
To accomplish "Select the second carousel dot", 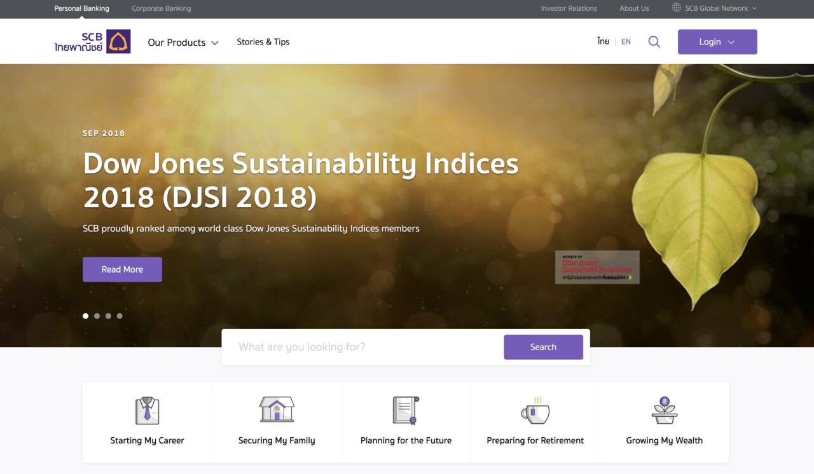I will (97, 316).
